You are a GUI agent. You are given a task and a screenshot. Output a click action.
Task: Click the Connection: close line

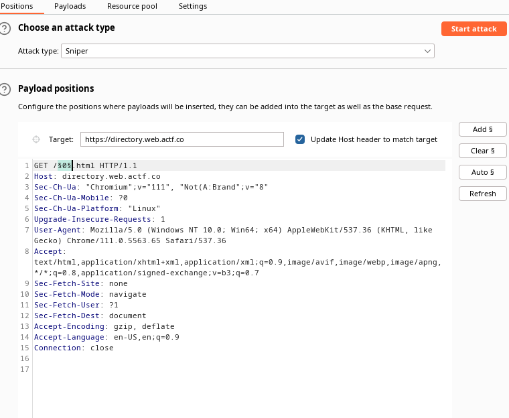[74, 348]
